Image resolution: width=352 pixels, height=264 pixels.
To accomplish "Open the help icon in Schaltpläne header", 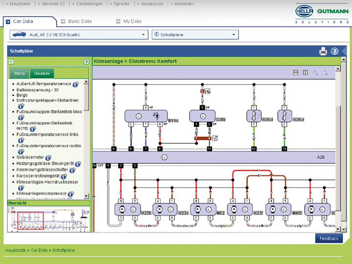I will point(334,51).
